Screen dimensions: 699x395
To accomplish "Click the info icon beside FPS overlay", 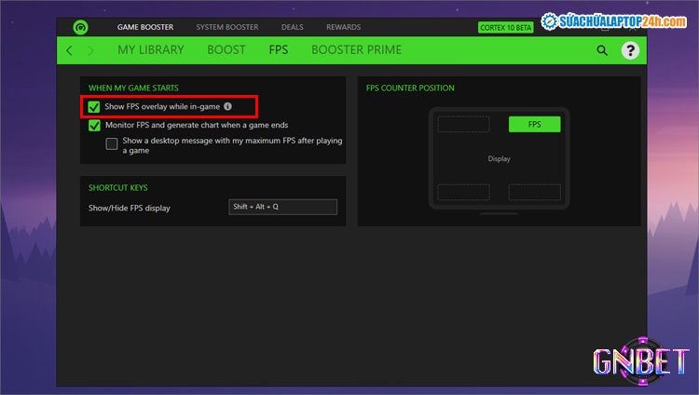I will pos(227,106).
